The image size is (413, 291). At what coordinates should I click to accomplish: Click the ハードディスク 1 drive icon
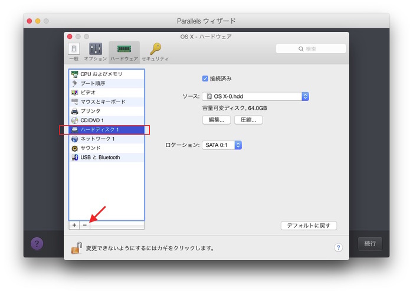pyautogui.click(x=75, y=129)
